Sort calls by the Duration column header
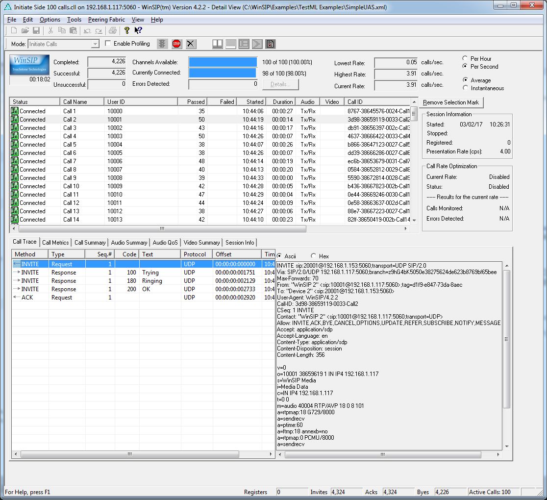 point(281,102)
